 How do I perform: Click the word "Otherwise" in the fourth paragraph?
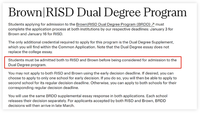pos(100,83)
